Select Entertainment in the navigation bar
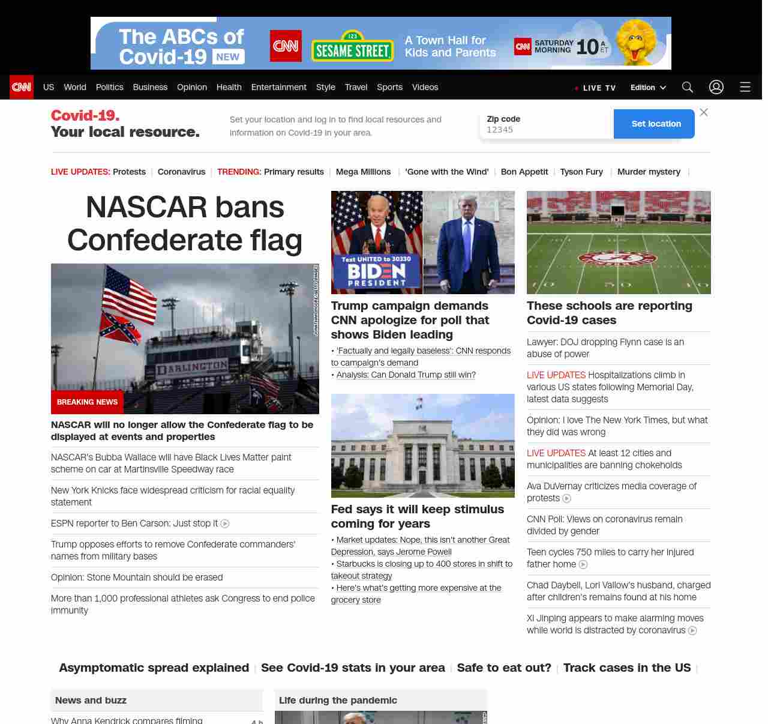 [278, 87]
